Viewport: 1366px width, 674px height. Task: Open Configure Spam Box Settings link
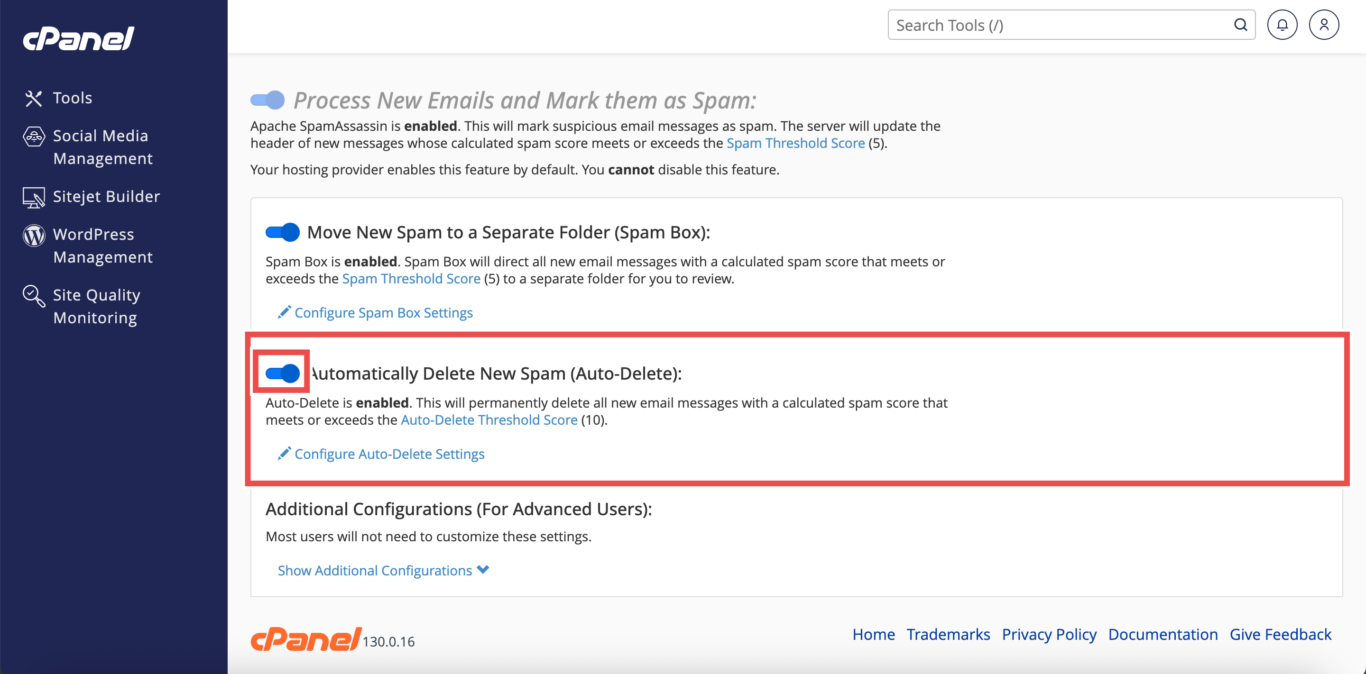coord(383,313)
